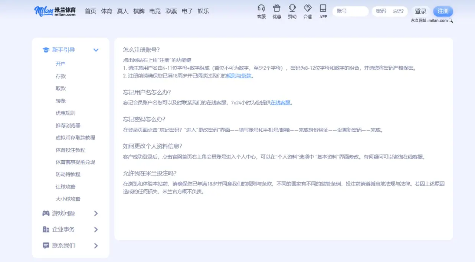Open 彩票 navigation menu item
Viewport: 475px width, 262px height.
[x=171, y=11]
